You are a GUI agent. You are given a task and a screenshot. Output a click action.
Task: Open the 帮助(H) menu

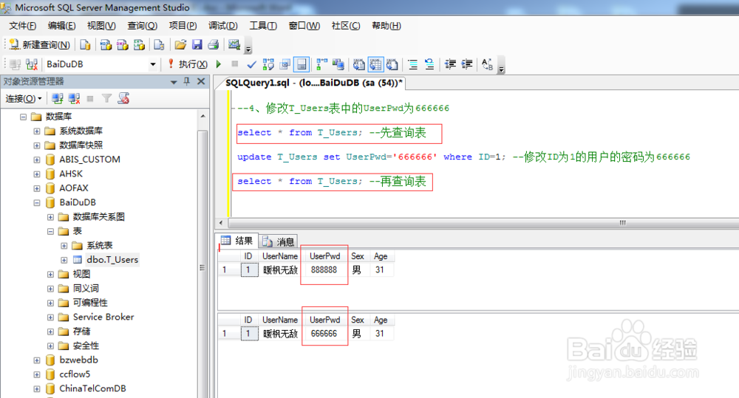[x=386, y=26]
